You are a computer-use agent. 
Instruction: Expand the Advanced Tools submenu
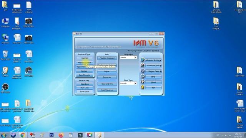coord(153,66)
